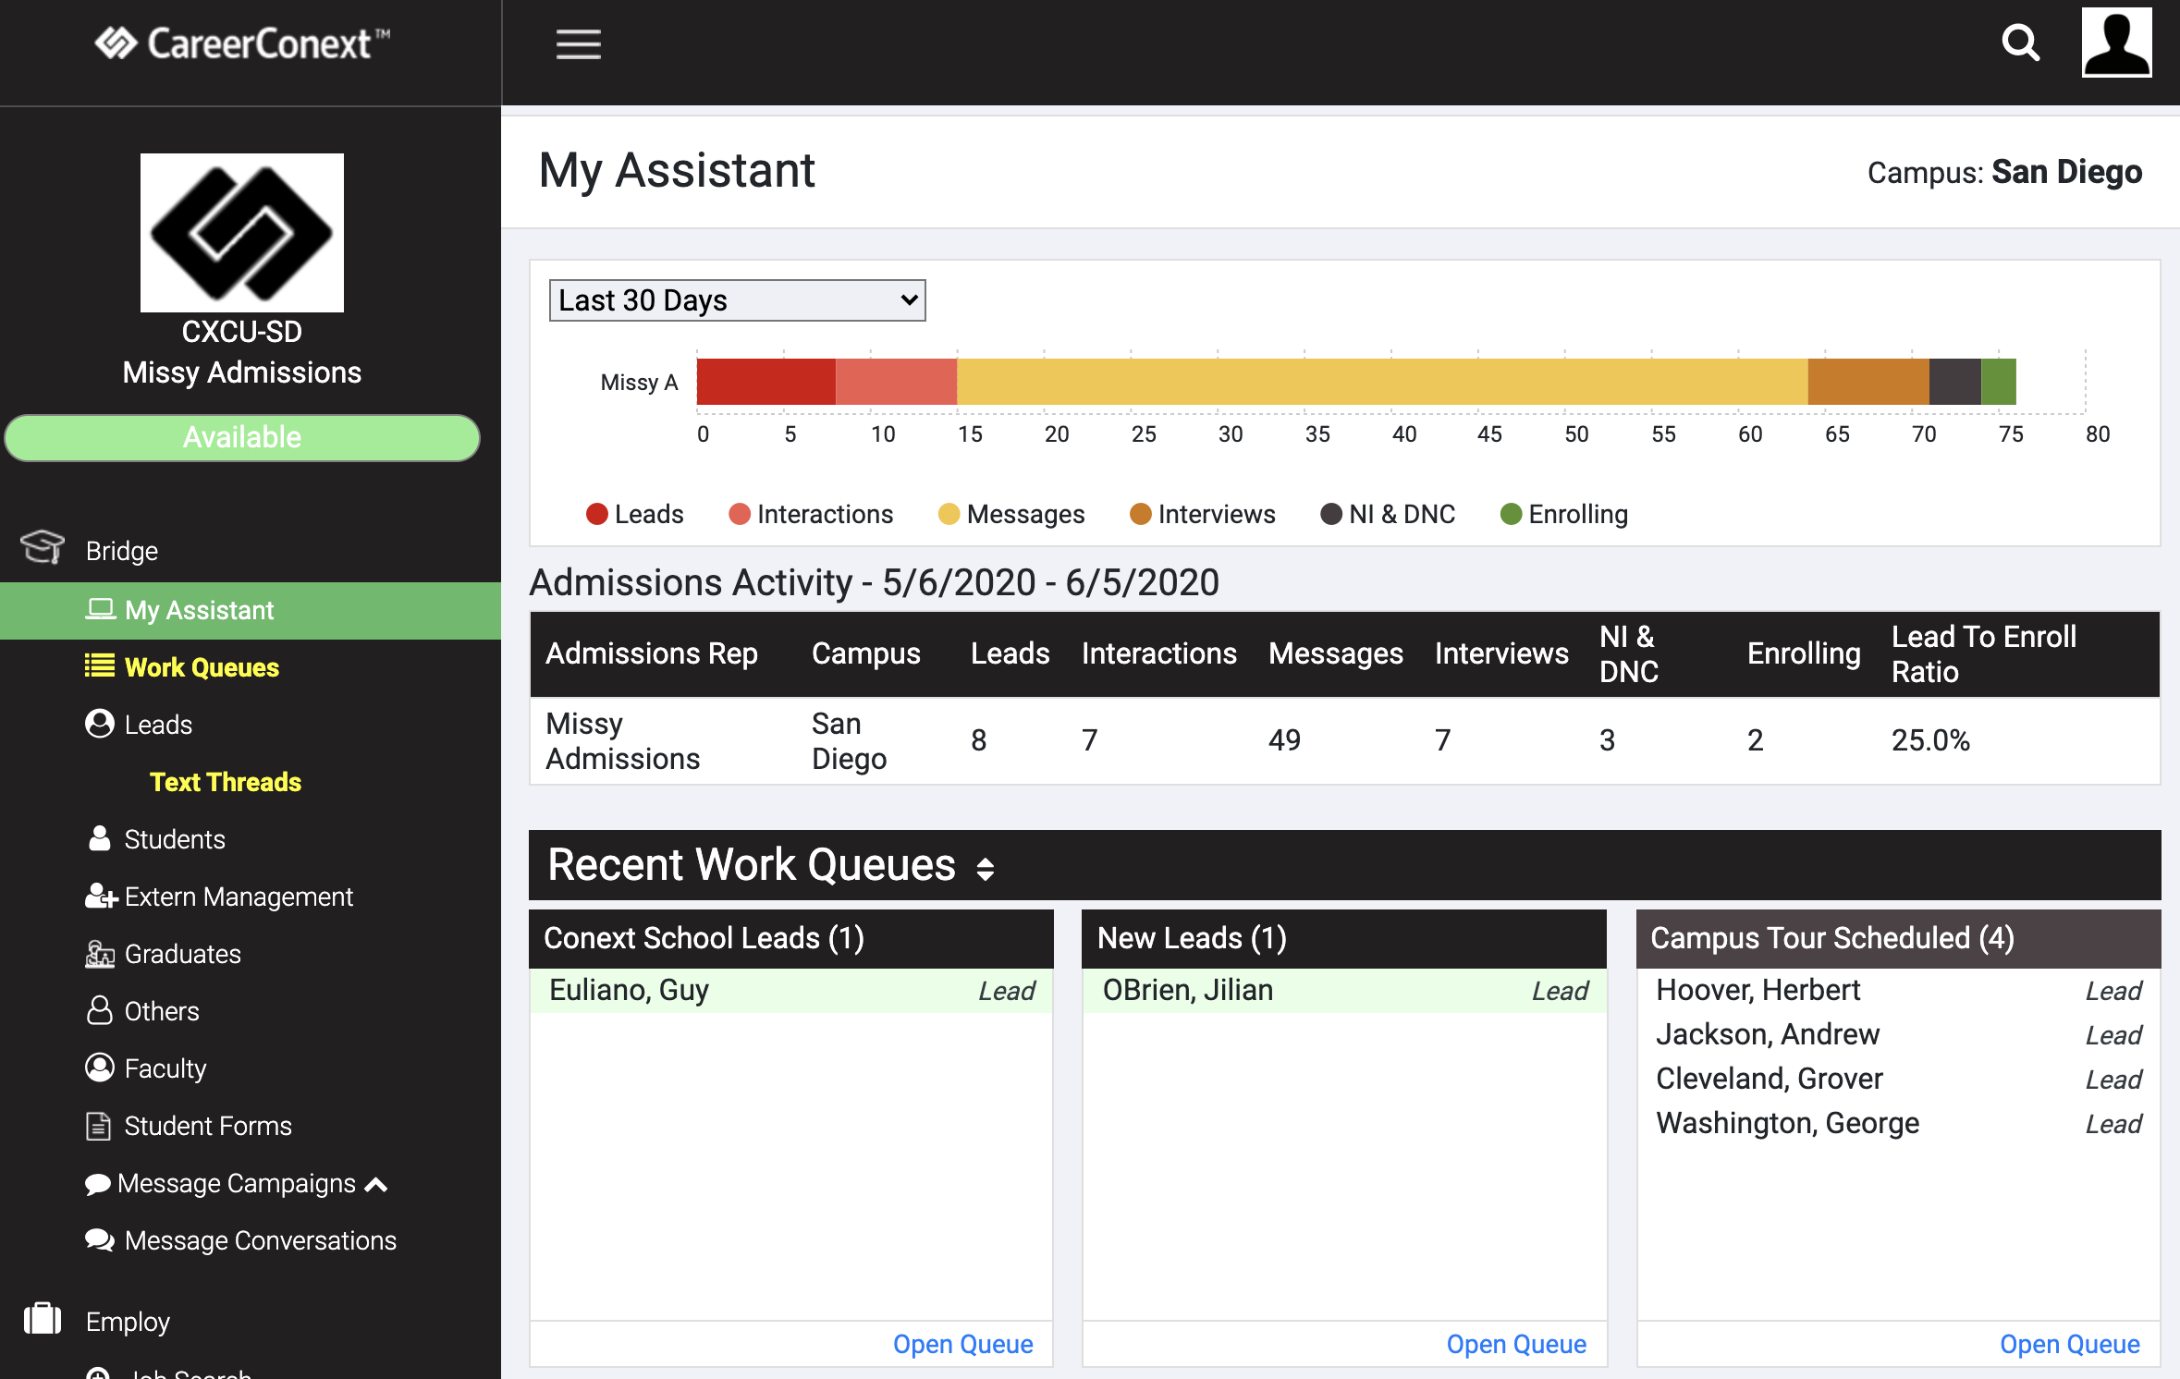Click the 25.0% ratio cell

click(1930, 739)
